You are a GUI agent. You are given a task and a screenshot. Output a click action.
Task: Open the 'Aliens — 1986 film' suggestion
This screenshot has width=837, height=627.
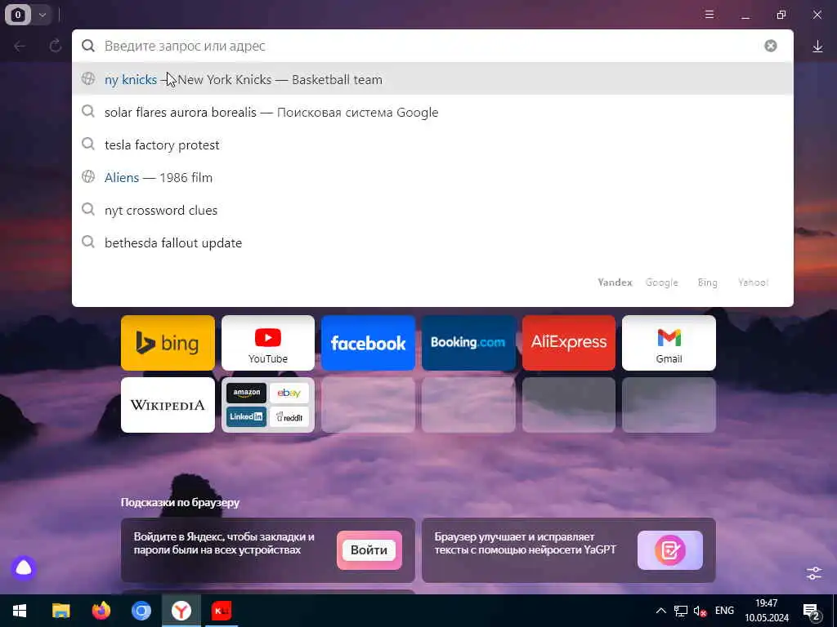point(432,177)
